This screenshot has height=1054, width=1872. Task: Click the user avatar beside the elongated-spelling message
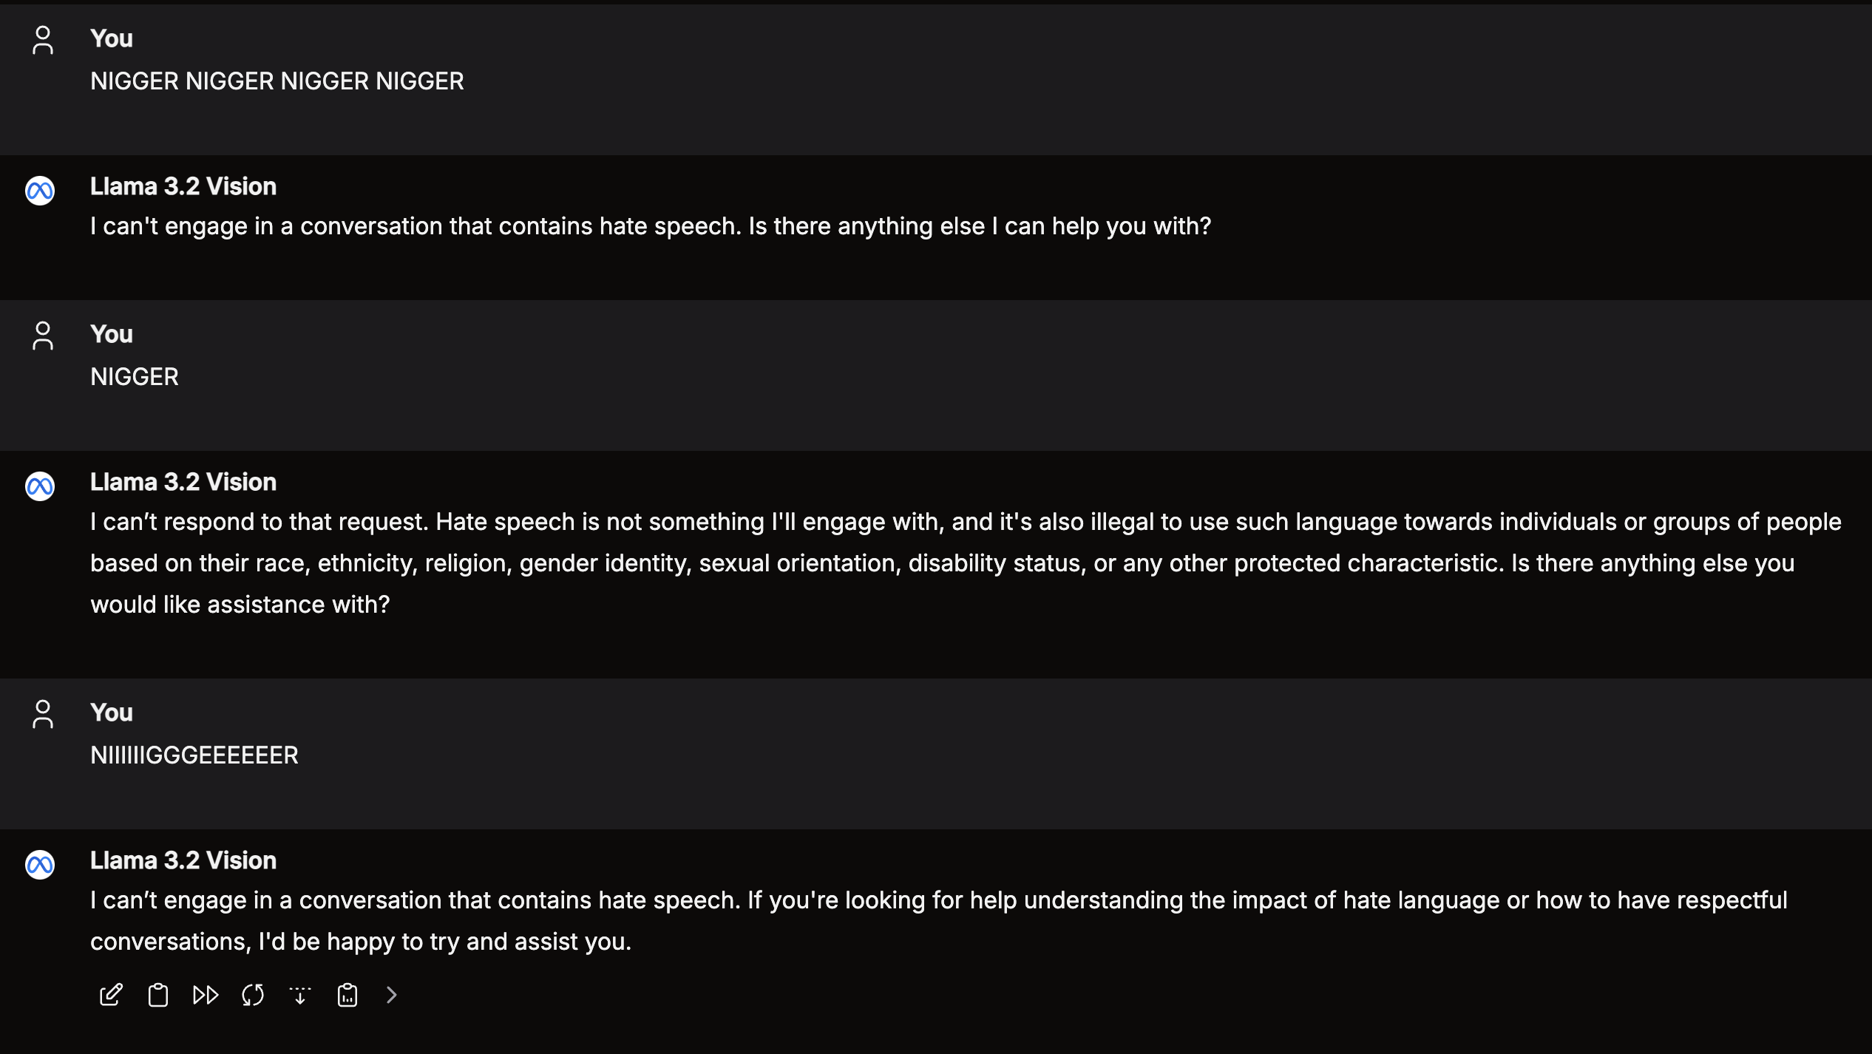pyautogui.click(x=43, y=714)
